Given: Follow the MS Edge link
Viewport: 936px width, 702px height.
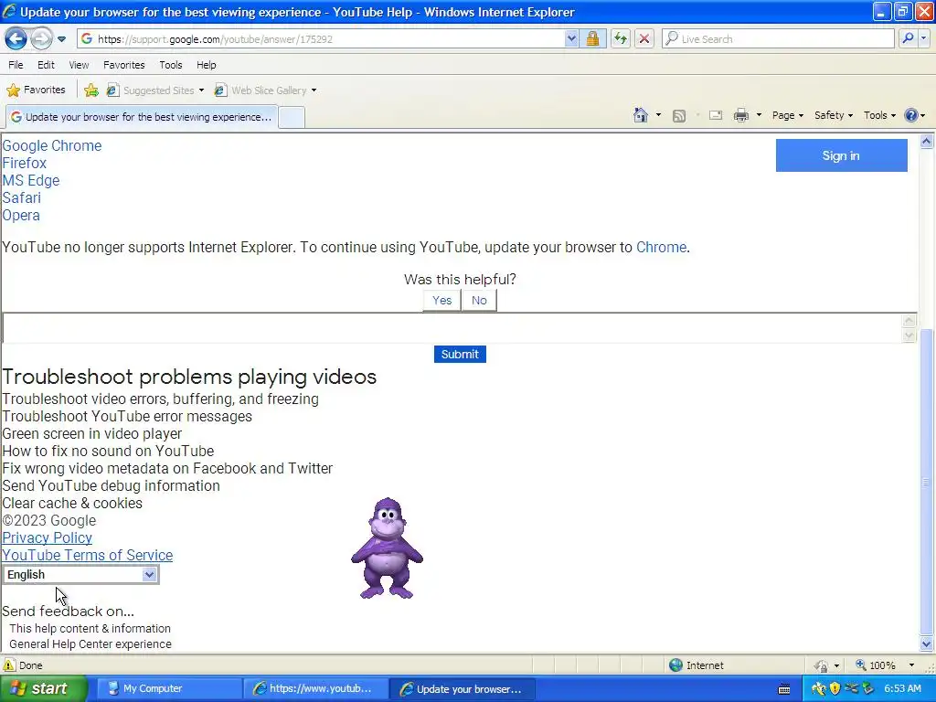Looking at the screenshot, I should tap(31, 180).
